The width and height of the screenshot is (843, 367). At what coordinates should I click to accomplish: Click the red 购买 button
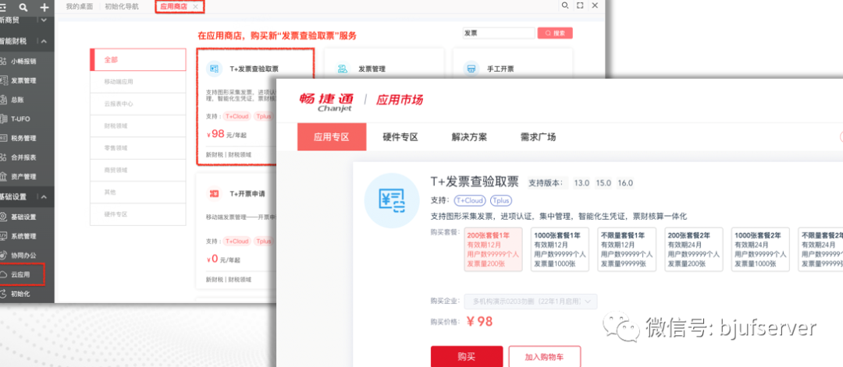[x=467, y=357]
